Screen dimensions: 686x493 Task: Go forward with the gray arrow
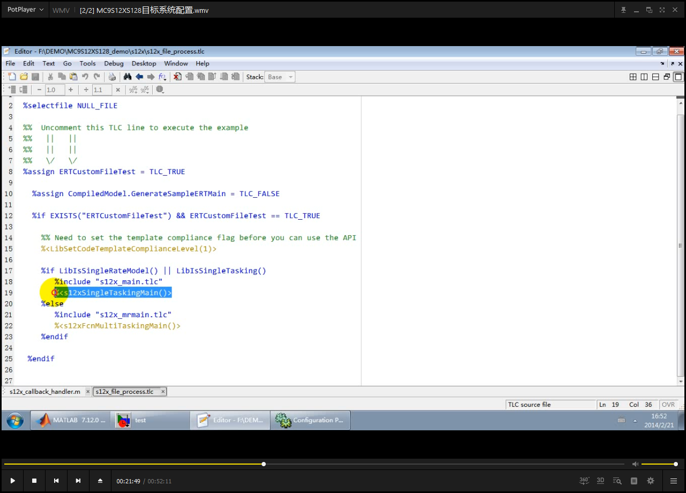151,77
